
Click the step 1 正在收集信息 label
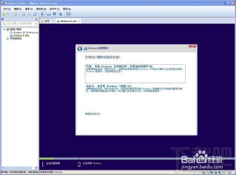coord(53,164)
